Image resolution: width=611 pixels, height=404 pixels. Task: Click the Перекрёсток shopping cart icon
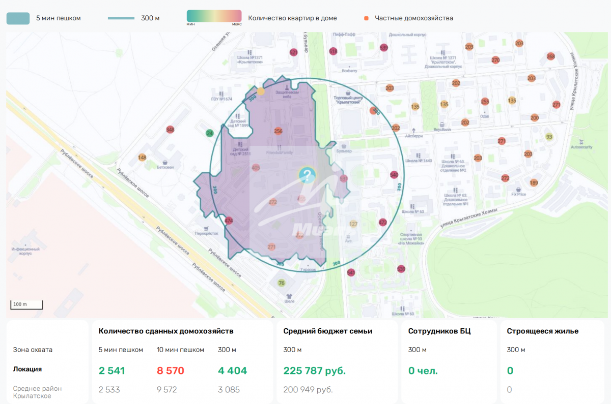205,228
